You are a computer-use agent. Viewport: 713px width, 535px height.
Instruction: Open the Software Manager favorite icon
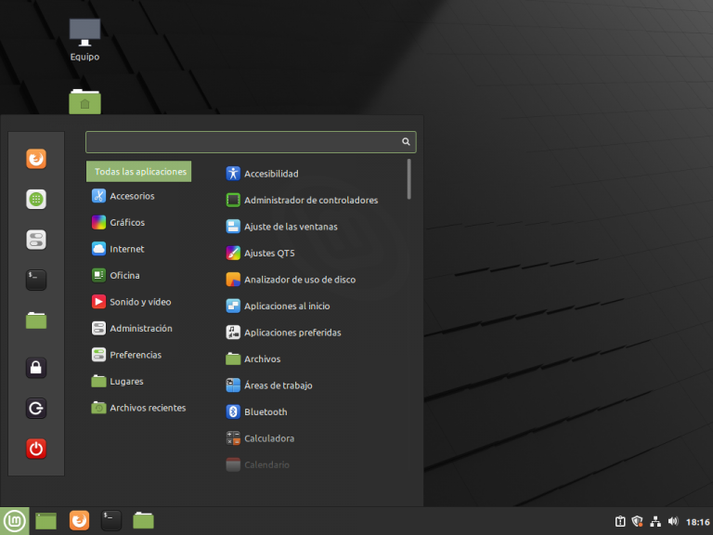(36, 200)
